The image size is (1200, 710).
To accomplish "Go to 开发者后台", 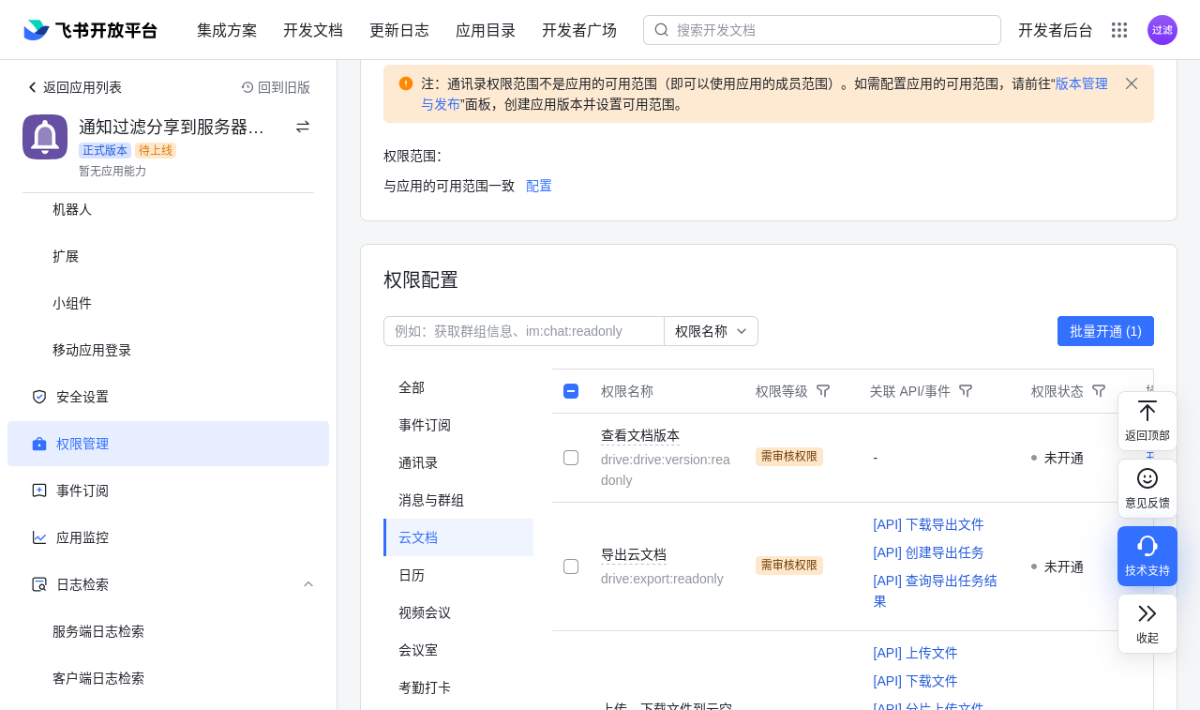I will tap(1056, 30).
